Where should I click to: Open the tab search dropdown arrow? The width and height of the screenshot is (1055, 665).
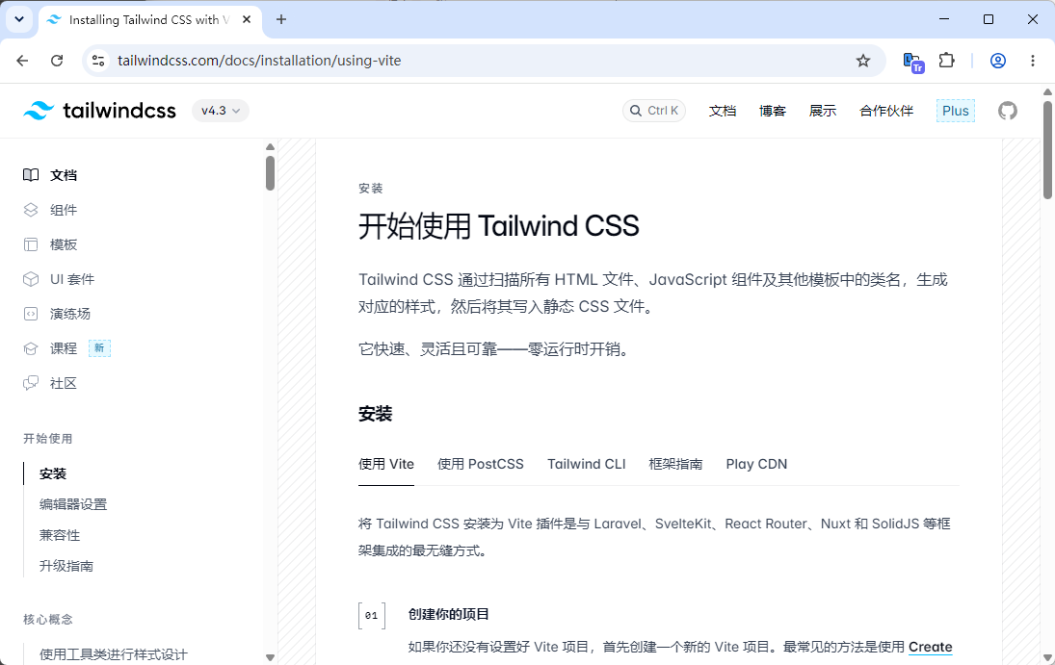19,19
